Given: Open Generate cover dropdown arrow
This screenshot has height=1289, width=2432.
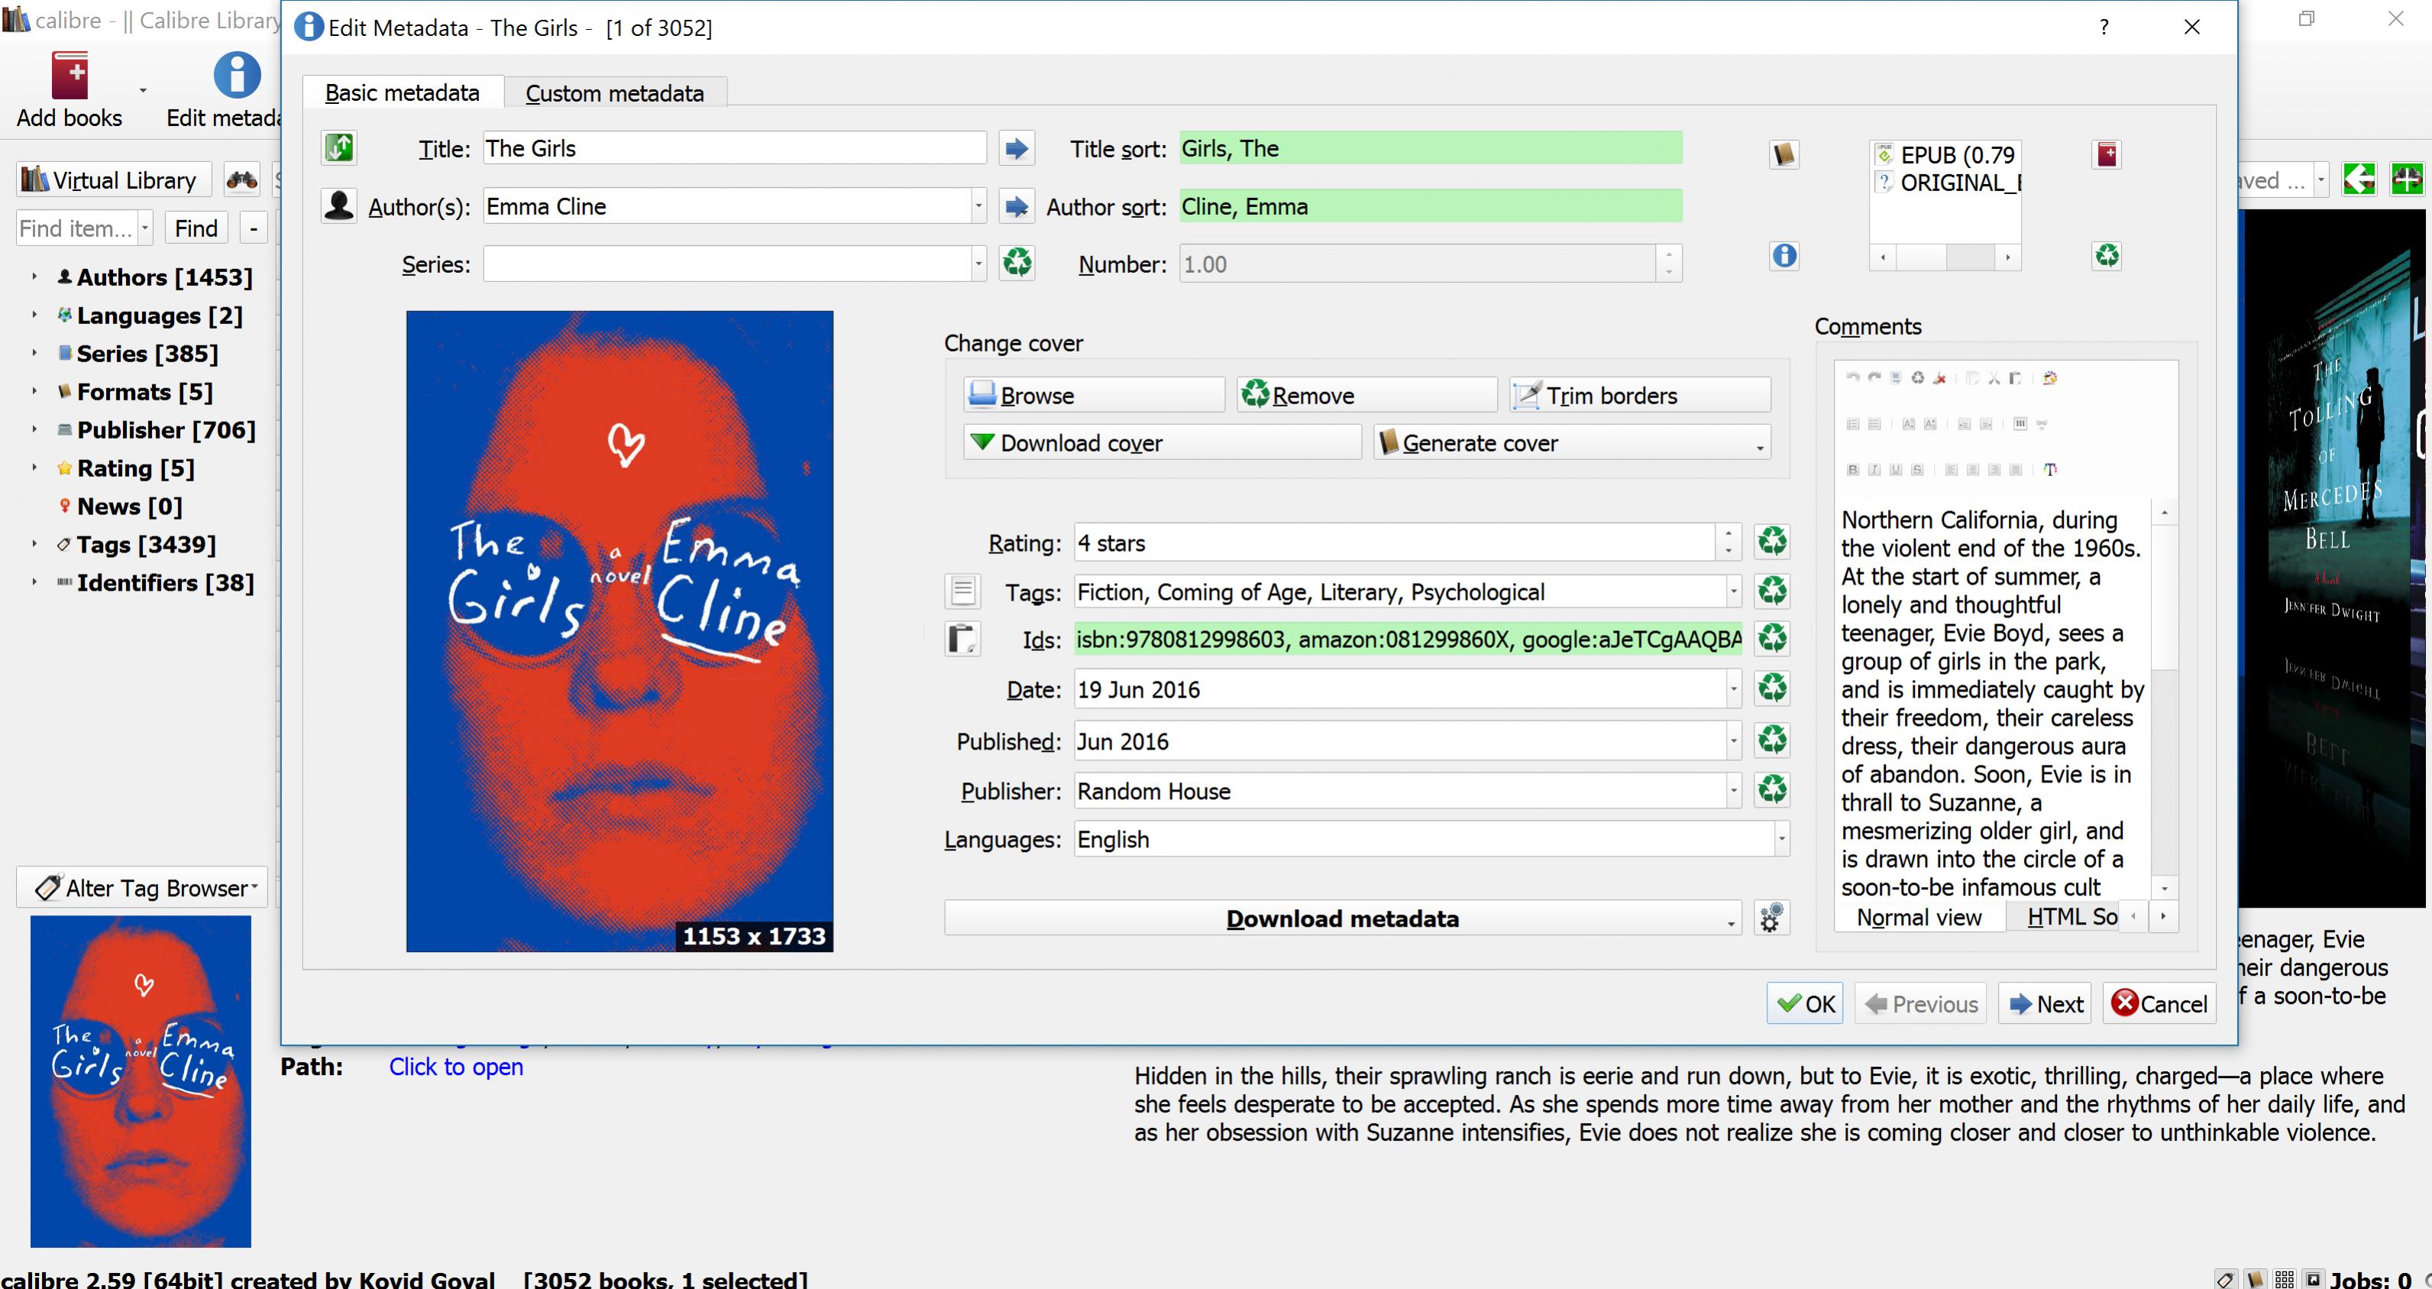Looking at the screenshot, I should click(x=1759, y=448).
